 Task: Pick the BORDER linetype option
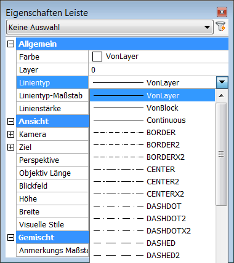152,133
